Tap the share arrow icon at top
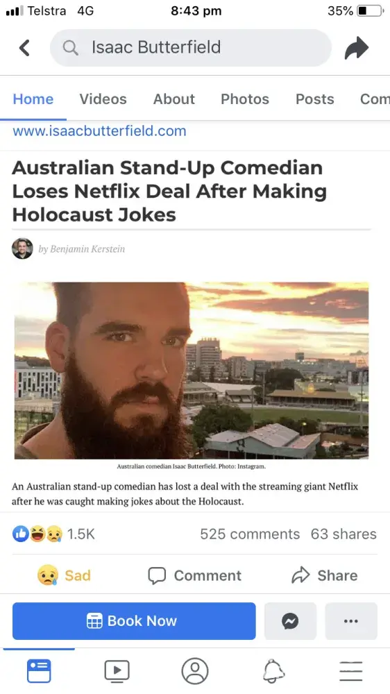This screenshot has width=390, height=694. pyautogui.click(x=357, y=48)
